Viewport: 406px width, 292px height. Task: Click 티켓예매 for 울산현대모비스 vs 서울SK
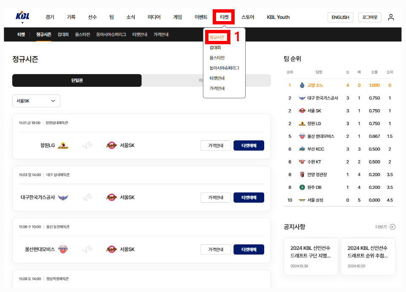click(249, 249)
